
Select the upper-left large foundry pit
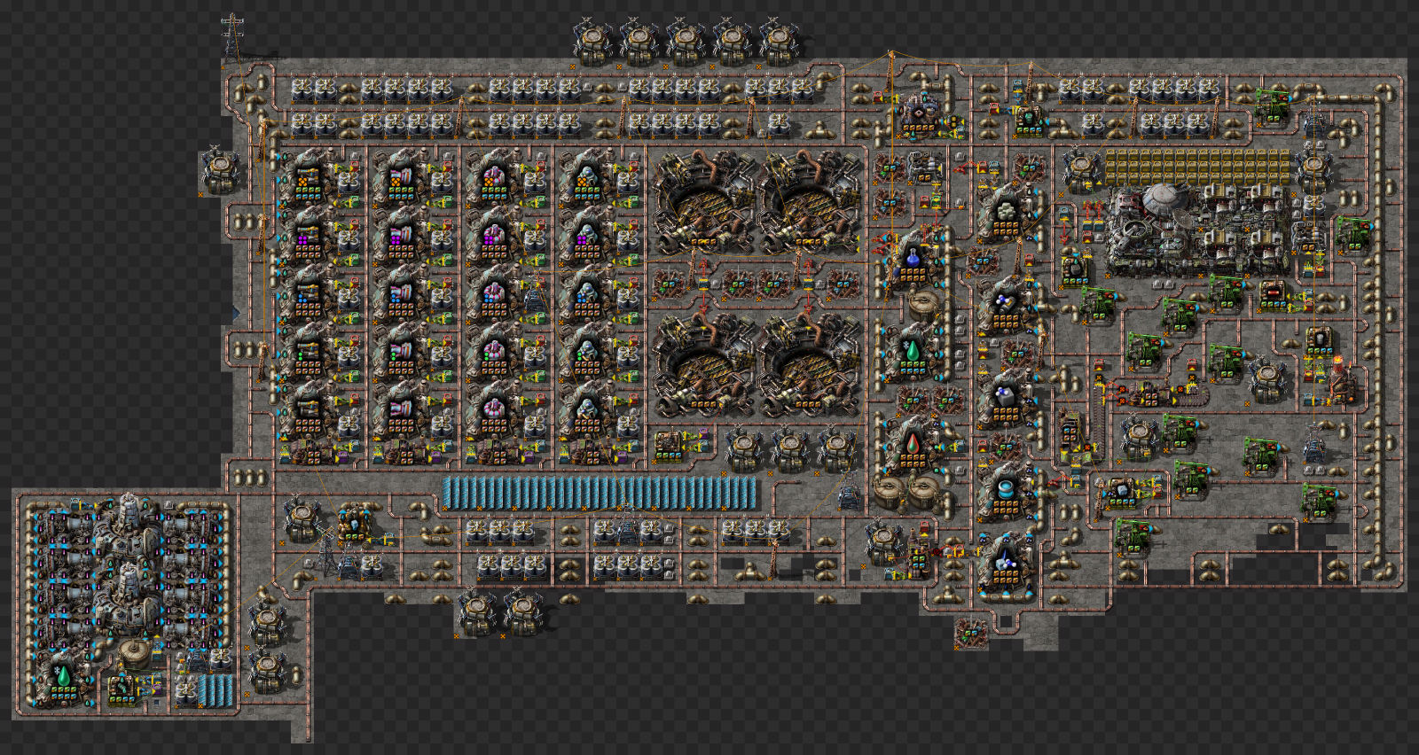coord(706,202)
